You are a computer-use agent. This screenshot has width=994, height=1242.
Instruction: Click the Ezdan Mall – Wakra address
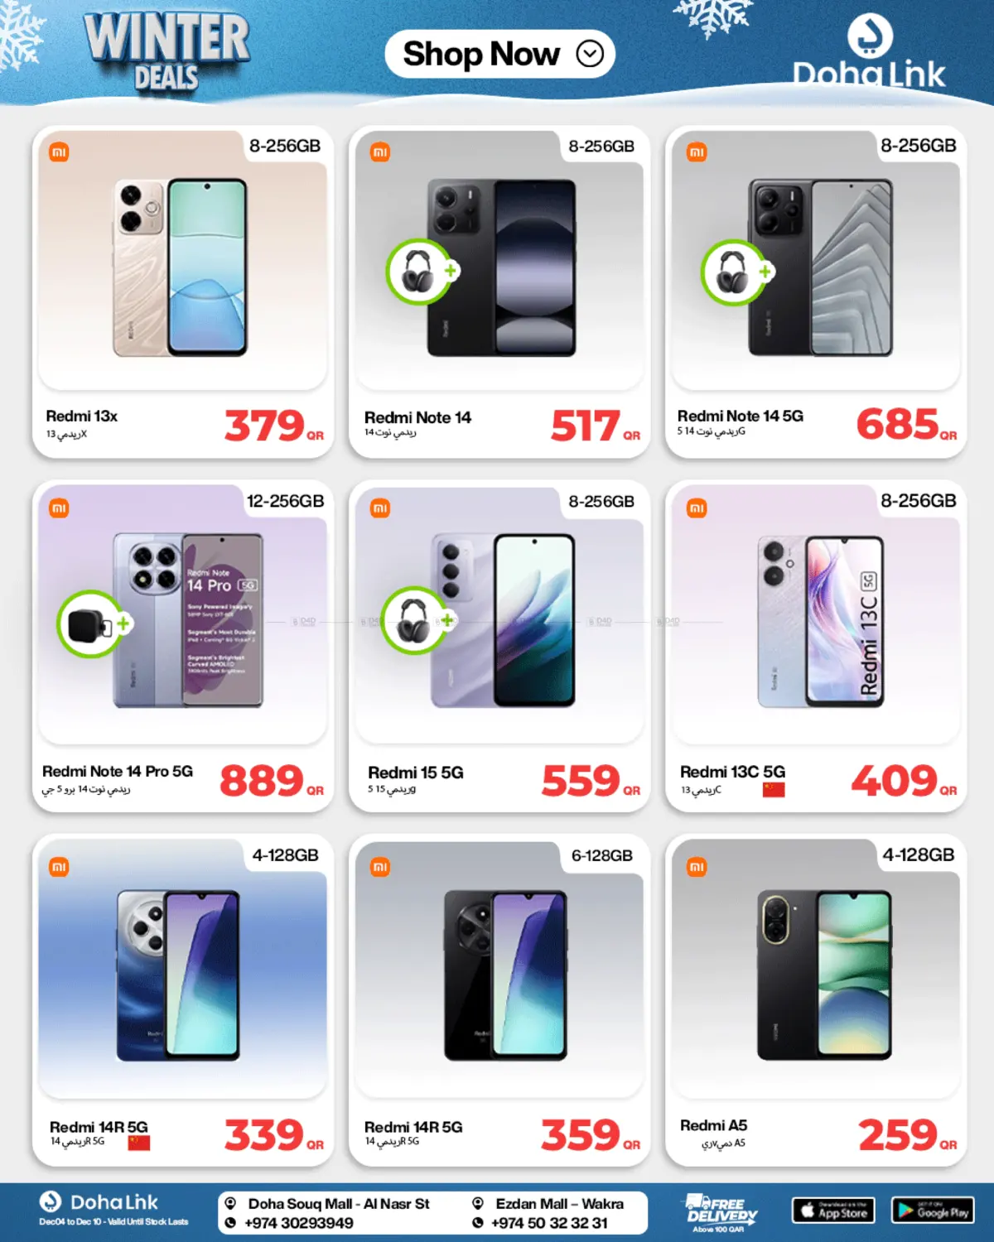(560, 1204)
